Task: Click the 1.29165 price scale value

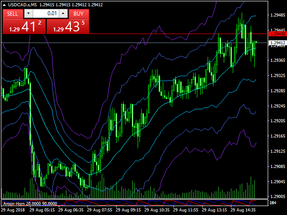Action: pos(278,136)
